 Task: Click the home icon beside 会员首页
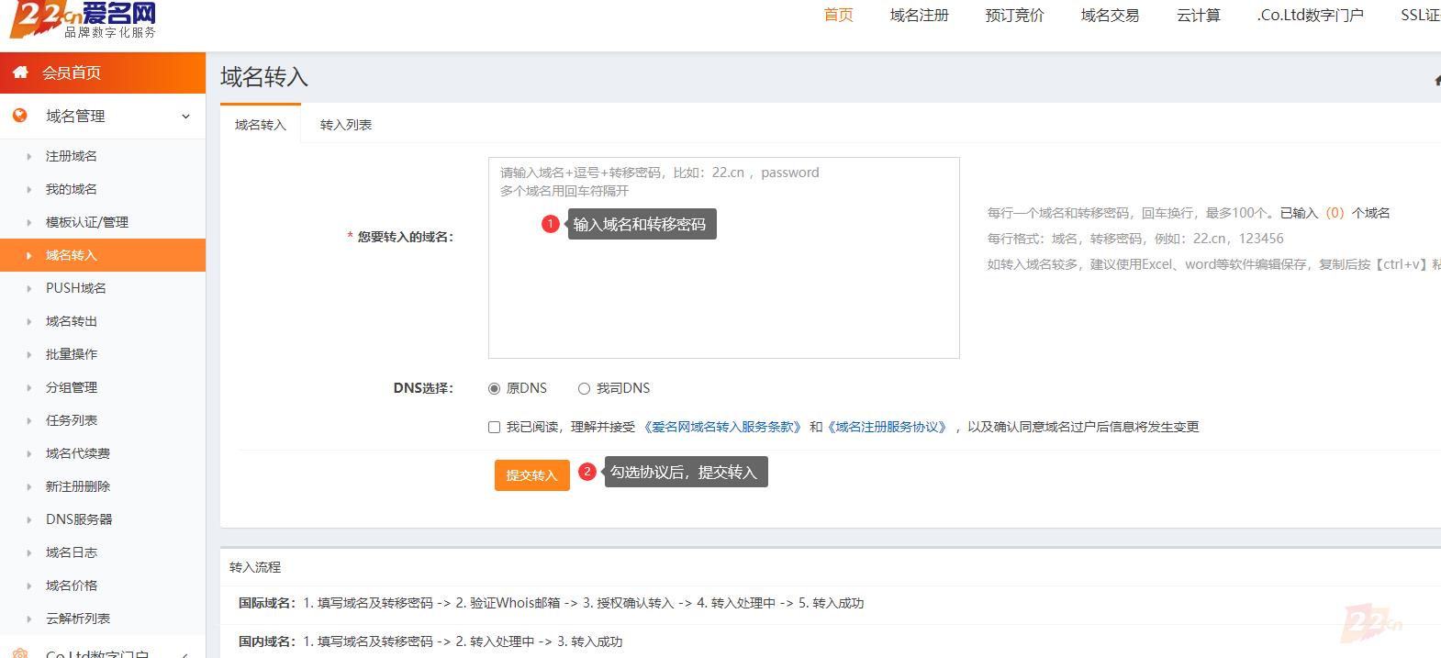(20, 72)
